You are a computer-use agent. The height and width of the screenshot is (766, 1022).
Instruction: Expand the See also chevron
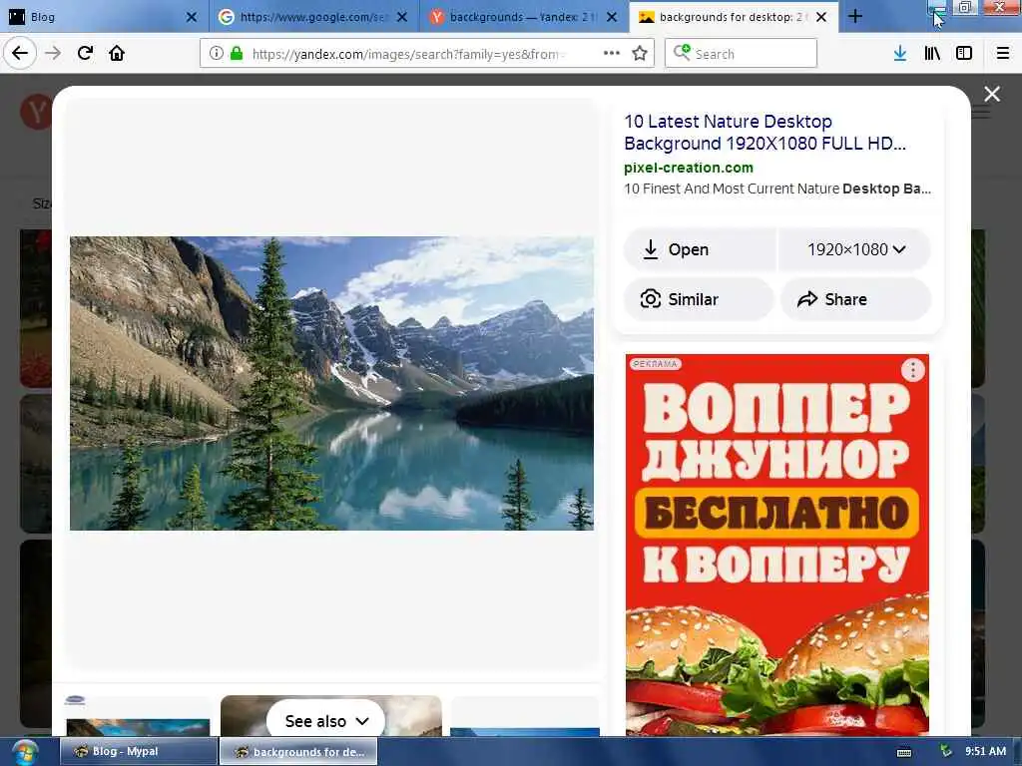(x=362, y=721)
